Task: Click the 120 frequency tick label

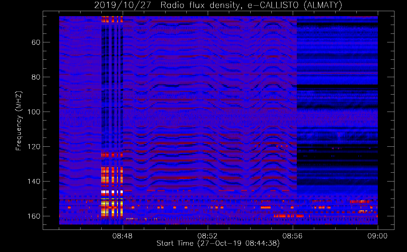Action: (34, 147)
